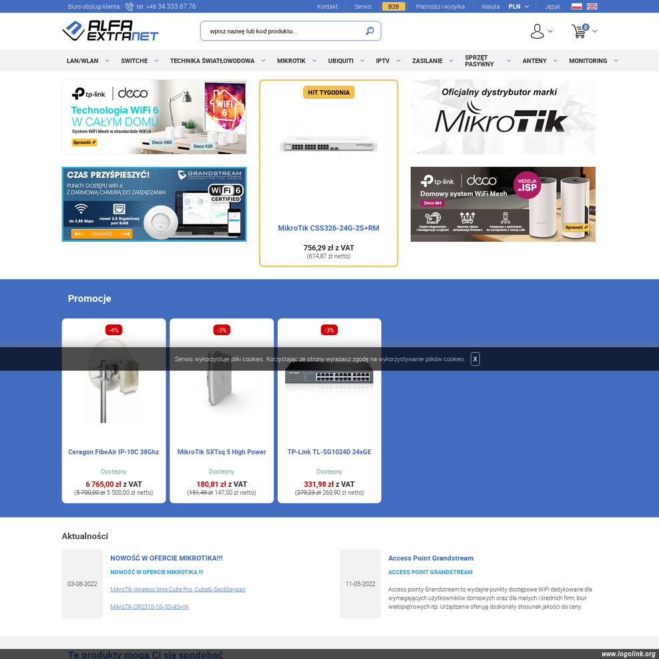Click the Alfa Extranet logo
The image size is (659, 659).
point(111,31)
